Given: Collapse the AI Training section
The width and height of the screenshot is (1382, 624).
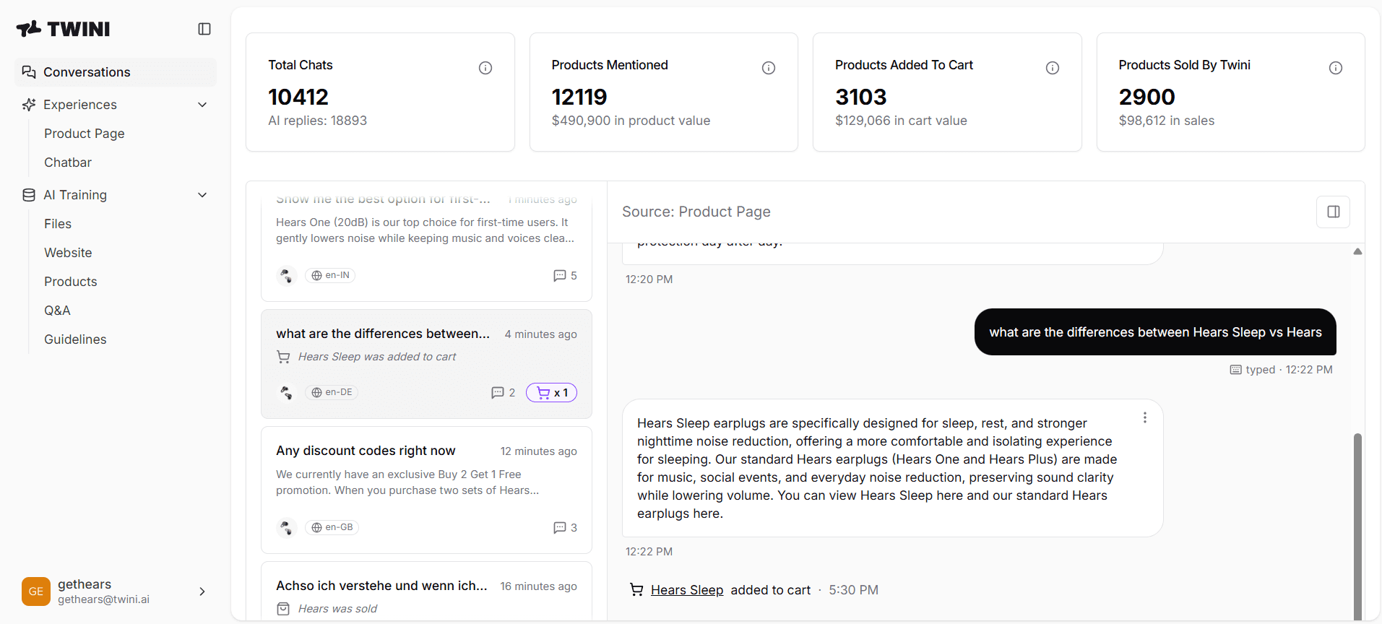Looking at the screenshot, I should coord(202,195).
